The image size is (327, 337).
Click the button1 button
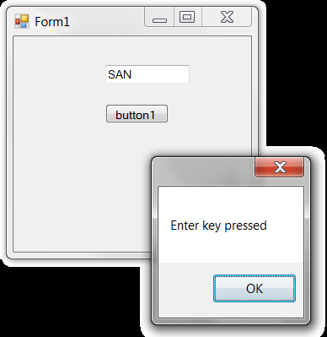pyautogui.click(x=137, y=114)
